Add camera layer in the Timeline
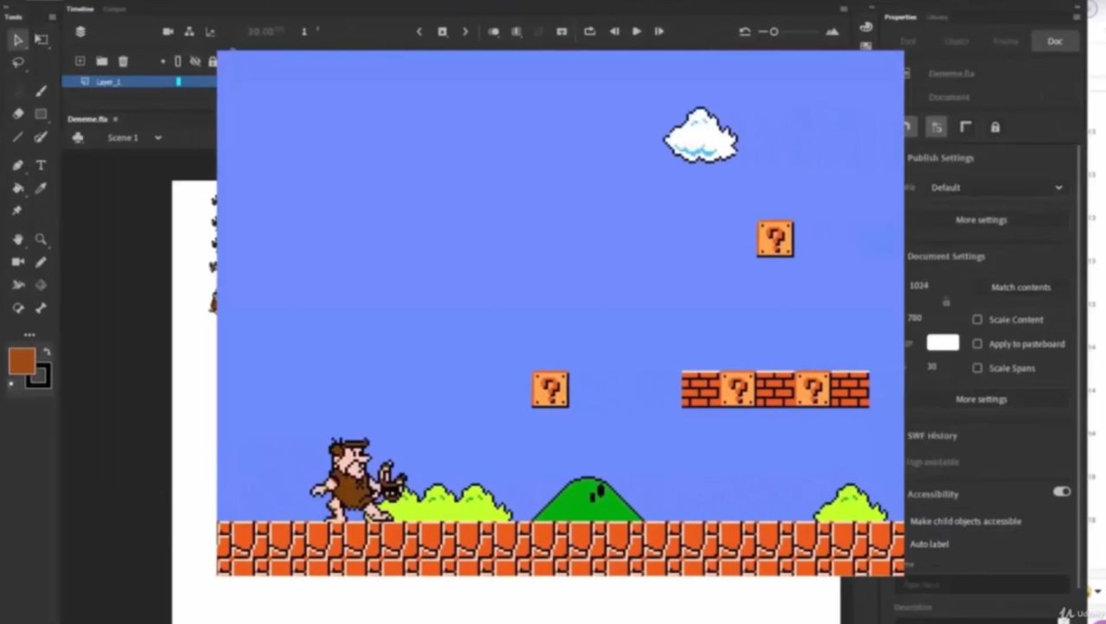The height and width of the screenshot is (624, 1106). [x=168, y=32]
